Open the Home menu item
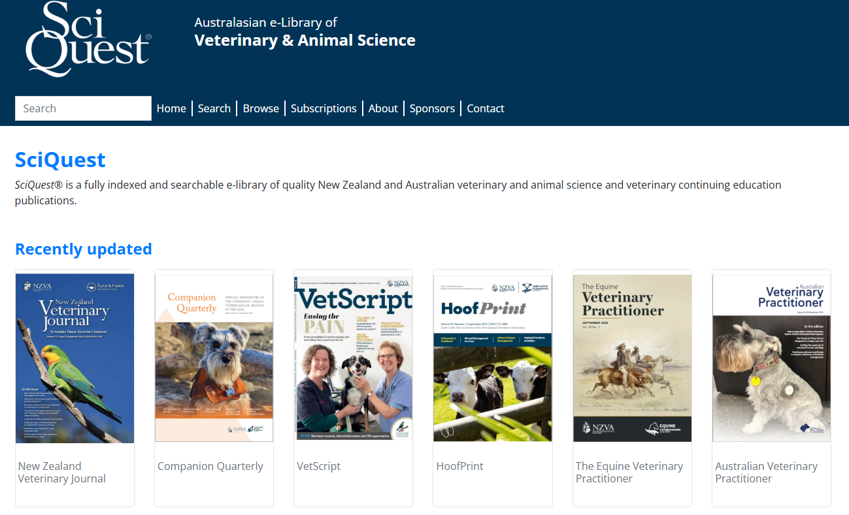849x515 pixels. [171, 108]
